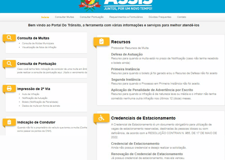
Task: Go to Consultar Pontuação in navigation bar
Action: click(x=92, y=17)
